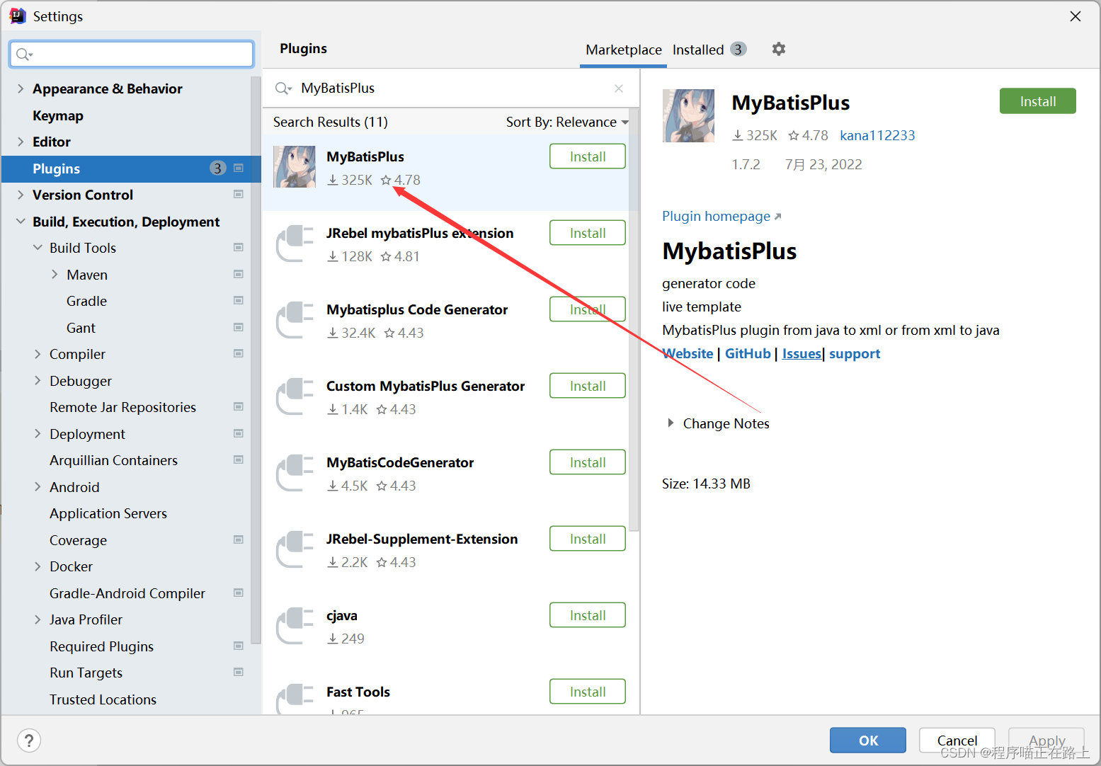Click the plugin results list scrollbar
Viewport: 1101px width, 766px height.
point(634,319)
